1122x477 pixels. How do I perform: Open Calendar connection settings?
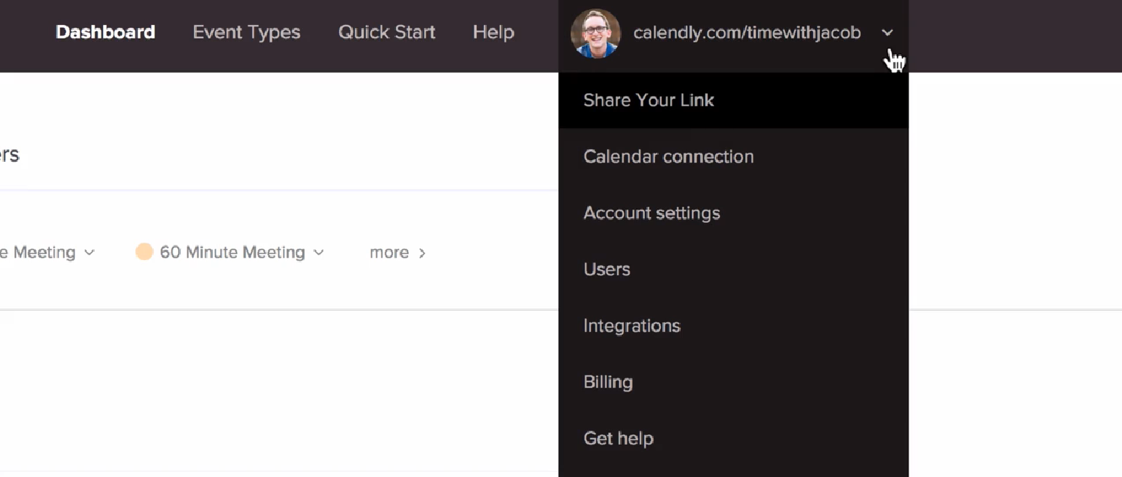tap(734, 156)
